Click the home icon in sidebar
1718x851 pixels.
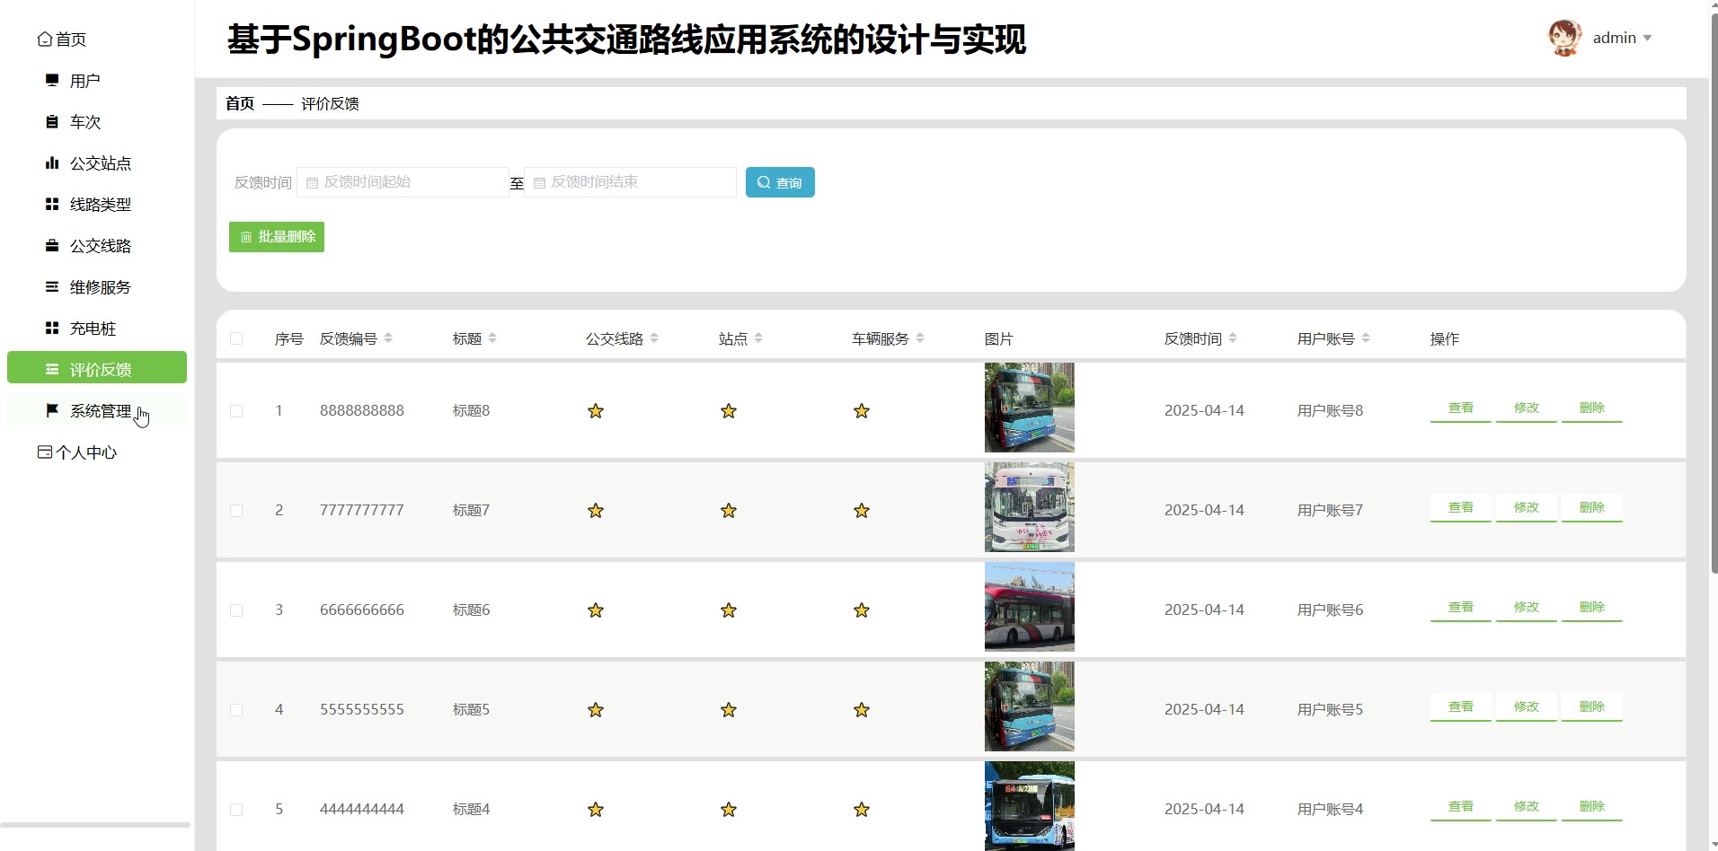click(44, 39)
